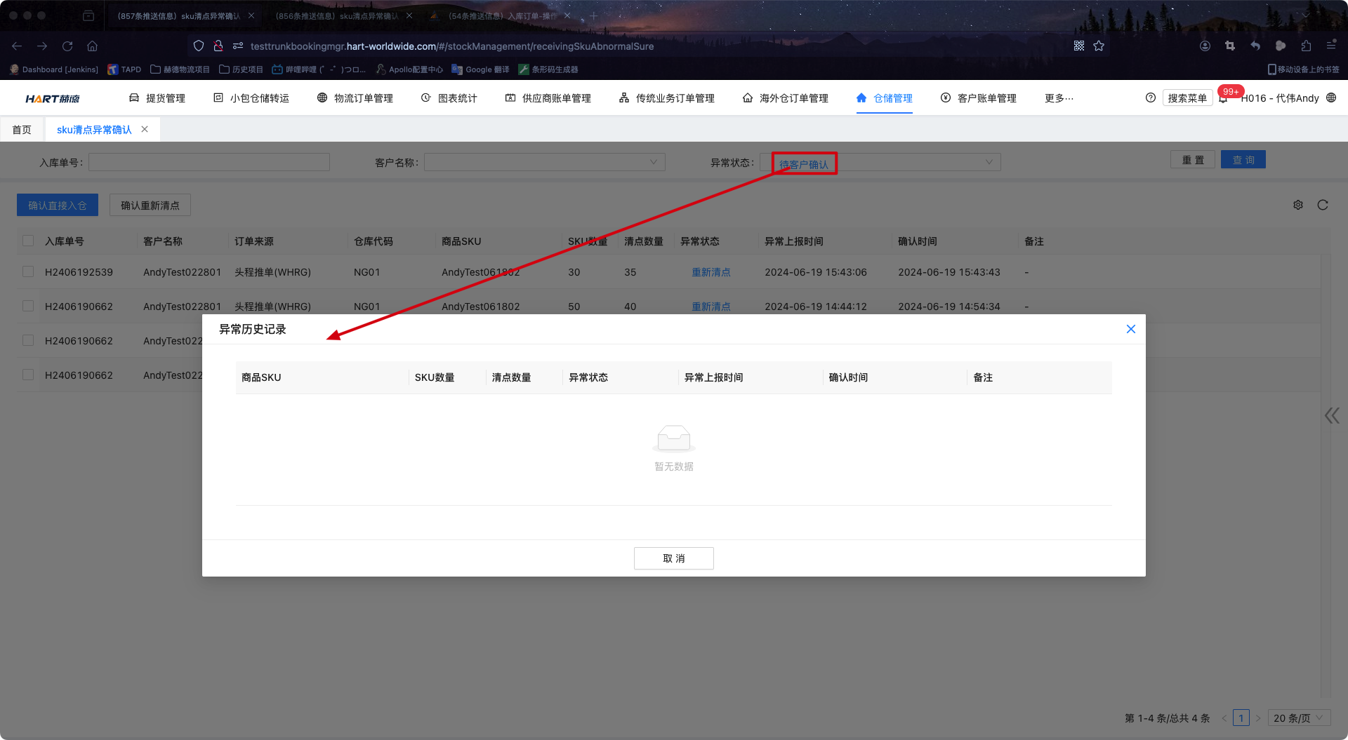Image resolution: width=1348 pixels, height=740 pixels.
Task: Open the 仓储管理 menu
Action: tap(885, 98)
